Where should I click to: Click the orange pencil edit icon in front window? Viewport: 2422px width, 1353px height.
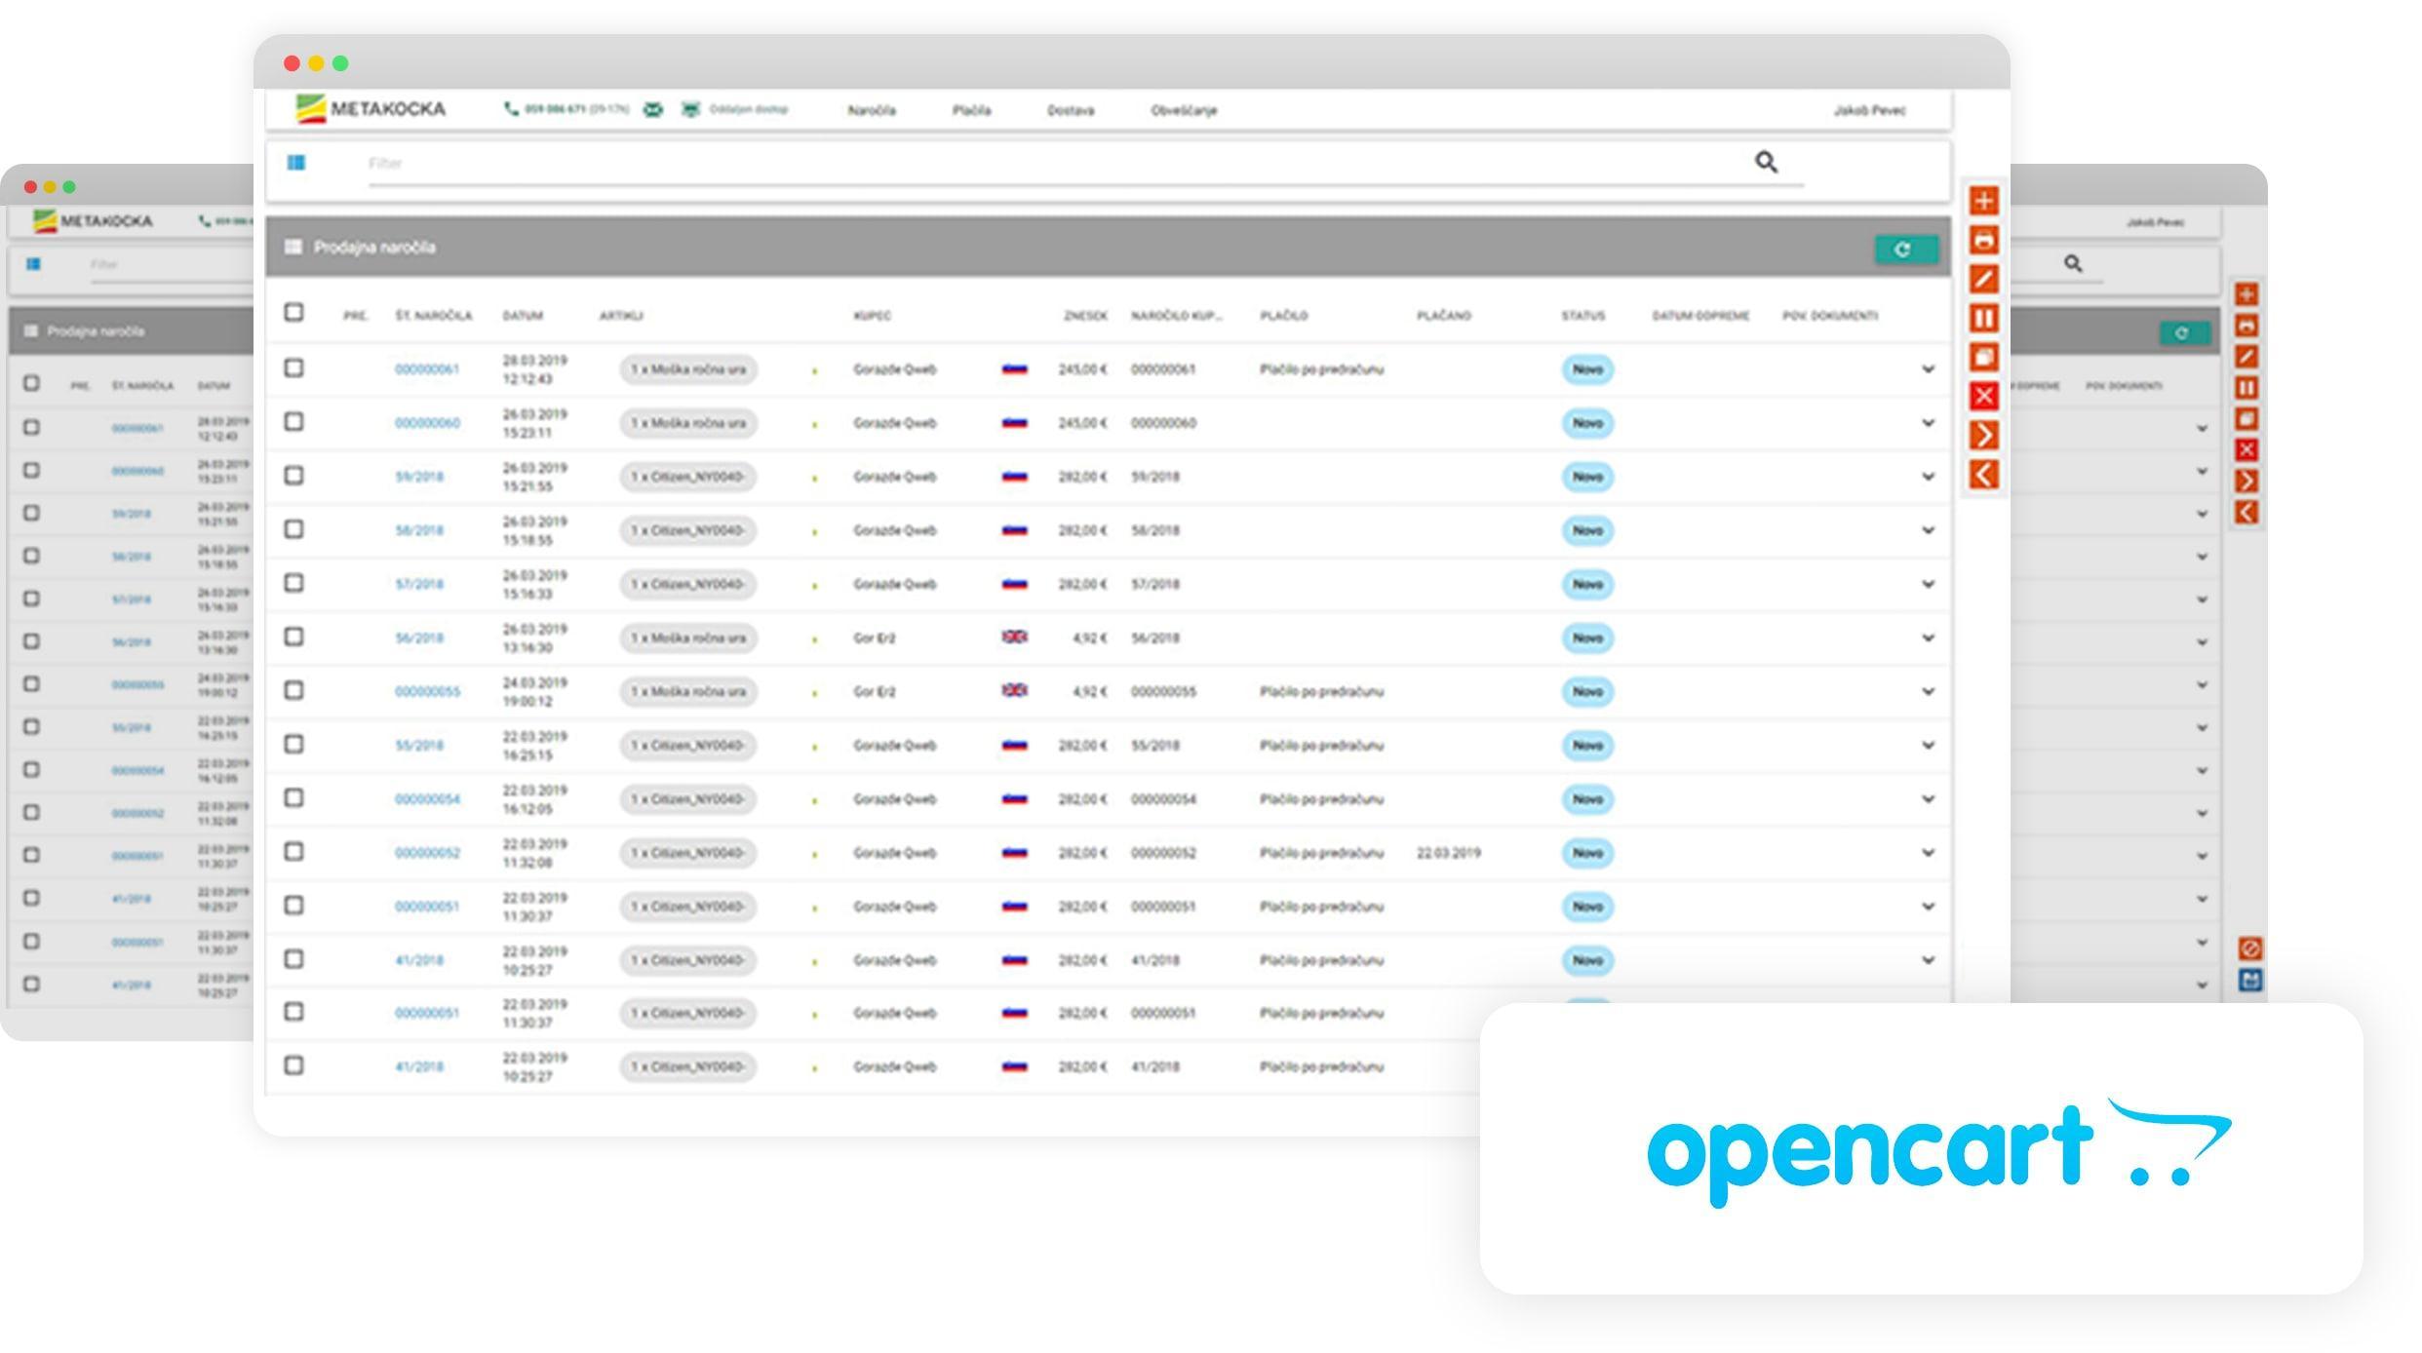pos(1983,279)
